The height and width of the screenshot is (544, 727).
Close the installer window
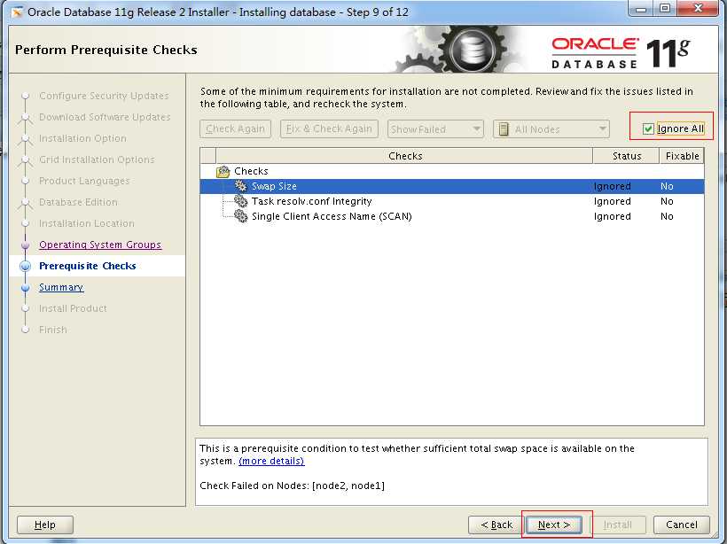tap(698, 8)
